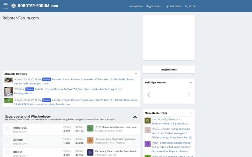
Task: Open 'Xiaomi mi 1.generatio...' thread
Action: pos(125,139)
